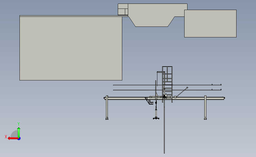Click the red X axis arrow on triad
This screenshot has width=256, height=157.
(x=13, y=138)
